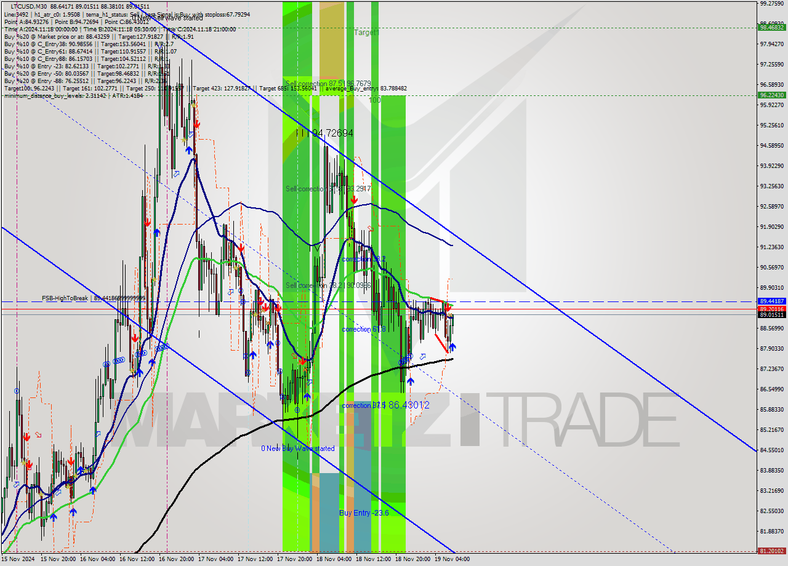The image size is (788, 566).
Task: Click the 'Sell correction 87.5' label
Action: tap(328, 83)
